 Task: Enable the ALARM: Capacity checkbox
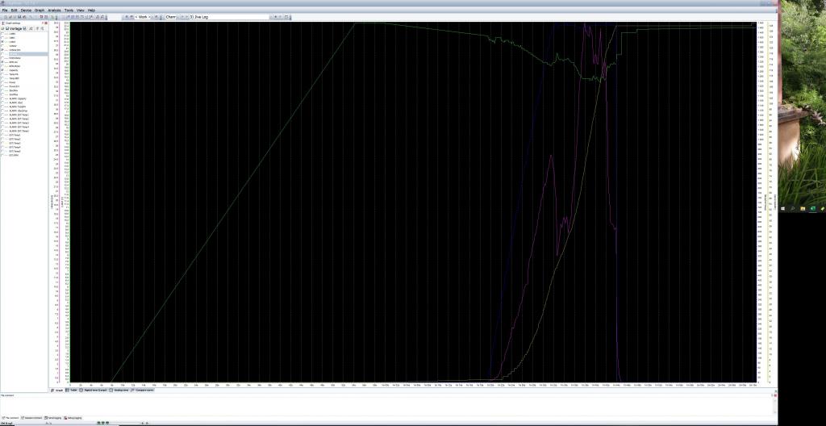pos(3,98)
